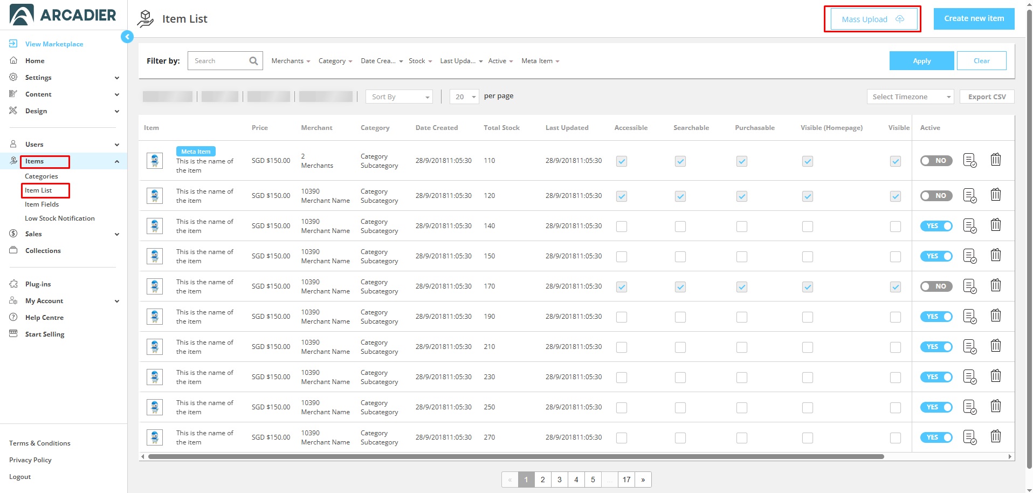The image size is (1033, 493).
Task: Delete the item with stock 150
Action: click(996, 255)
